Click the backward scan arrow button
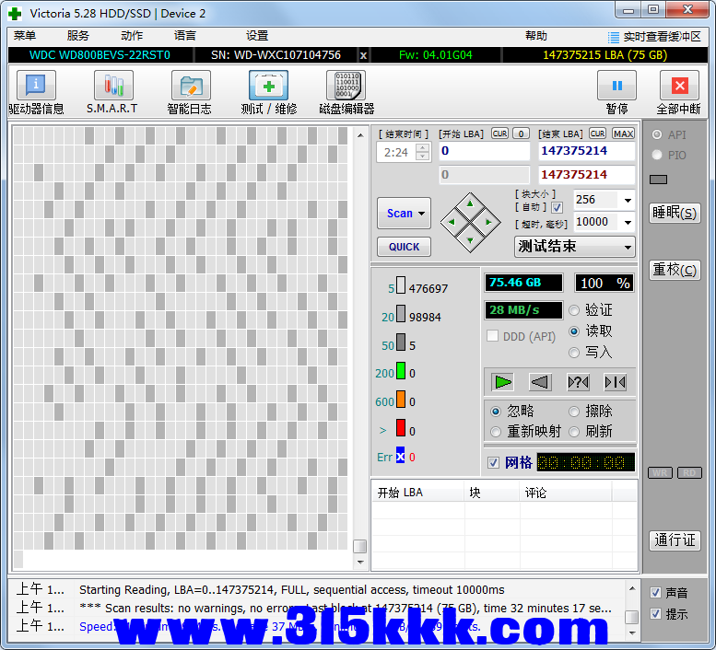This screenshot has height=650, width=716. tap(540, 382)
